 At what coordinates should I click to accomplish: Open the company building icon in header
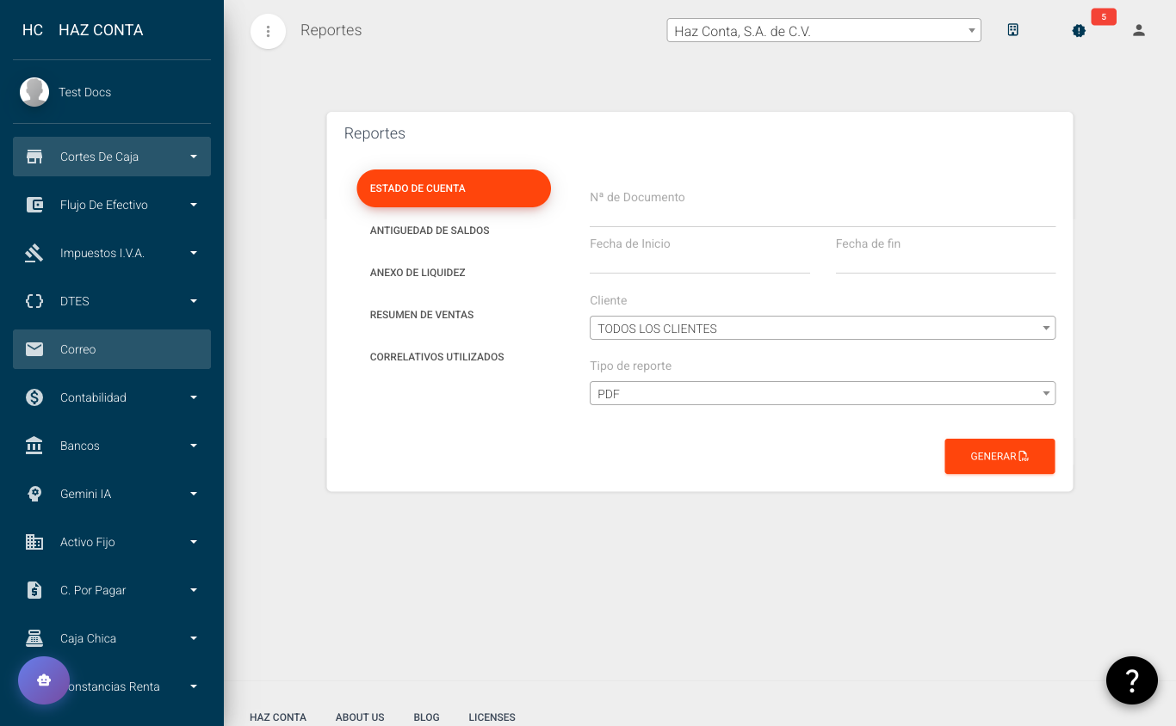point(1013,30)
